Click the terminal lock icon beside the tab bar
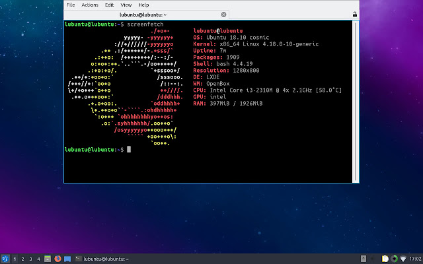The image size is (423, 264). [x=355, y=15]
